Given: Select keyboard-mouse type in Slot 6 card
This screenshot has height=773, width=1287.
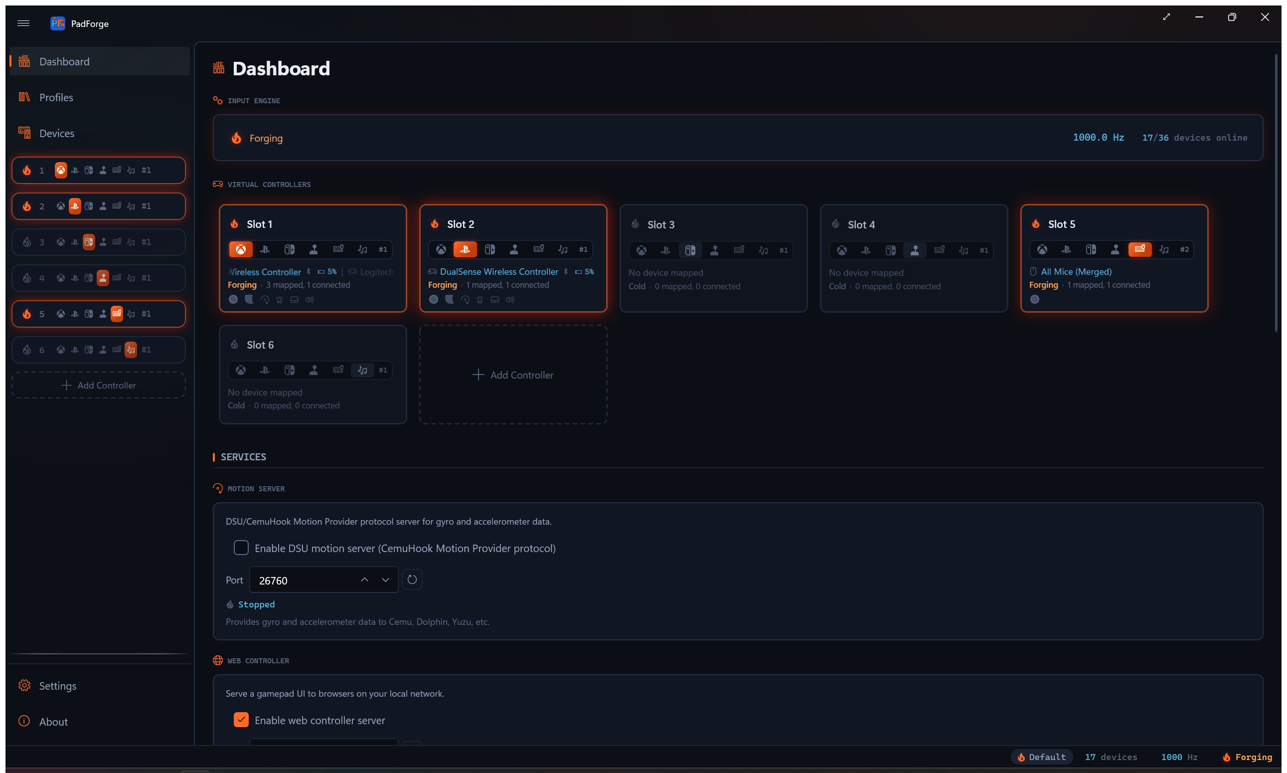Looking at the screenshot, I should click(338, 371).
